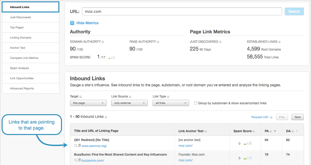Open Link Opportunities in sidebar

30,78
